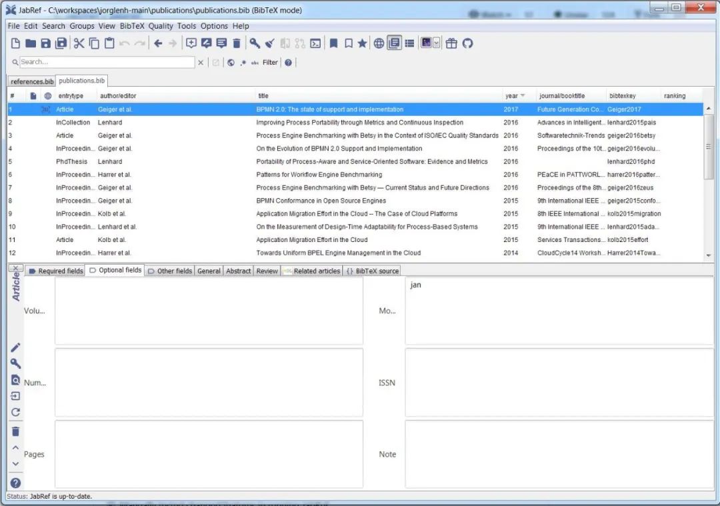Toggle regular expression search option

click(x=243, y=63)
